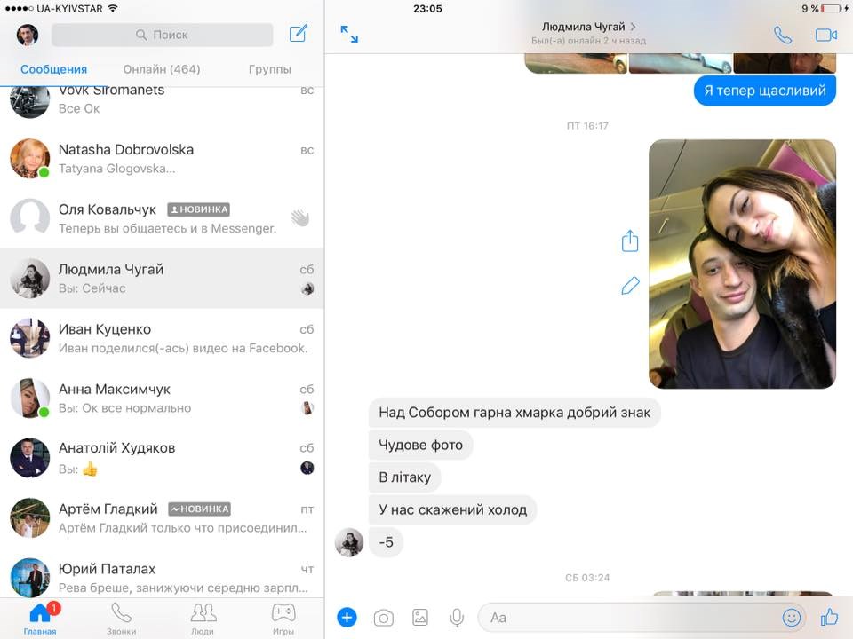Image resolution: width=853 pixels, height=639 pixels.
Task: Open the selfie photo in chat
Action: (x=742, y=264)
